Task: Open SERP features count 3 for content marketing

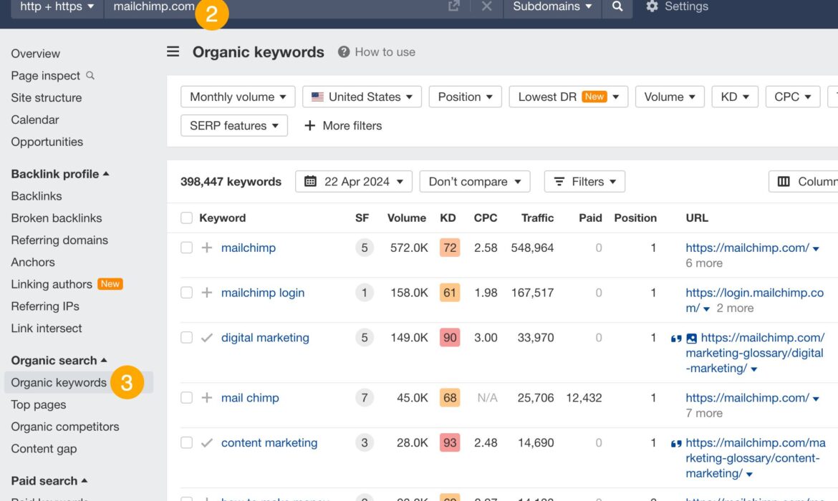Action: point(365,442)
